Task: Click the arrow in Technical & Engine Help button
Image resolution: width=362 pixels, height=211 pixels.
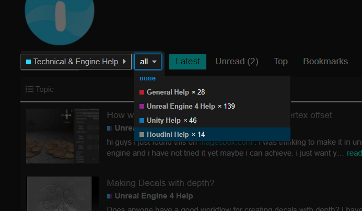Action: tap(124, 62)
